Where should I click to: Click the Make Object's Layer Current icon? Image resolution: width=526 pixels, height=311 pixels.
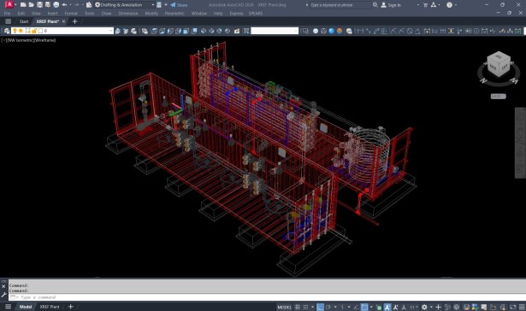pos(117,31)
